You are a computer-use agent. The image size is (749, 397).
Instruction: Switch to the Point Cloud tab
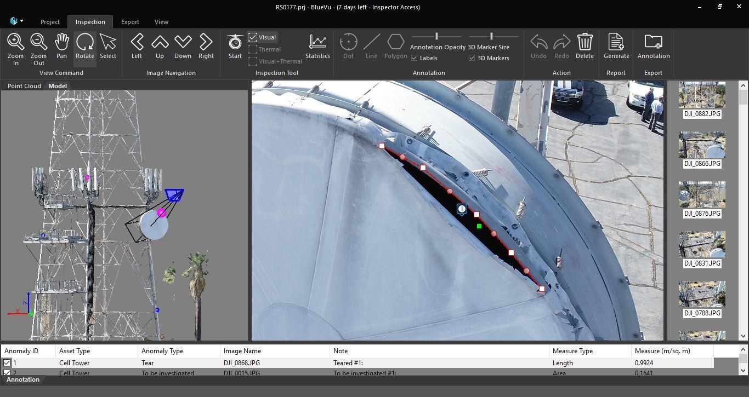pos(24,85)
